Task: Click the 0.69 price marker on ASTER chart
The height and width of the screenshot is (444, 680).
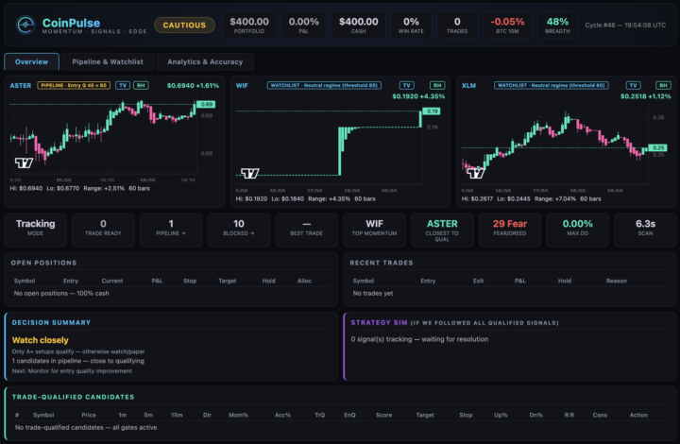Action: 206,104
